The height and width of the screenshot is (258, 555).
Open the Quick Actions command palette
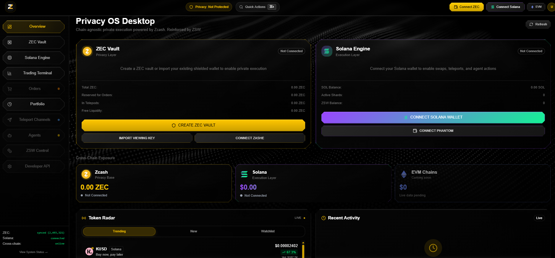click(x=257, y=7)
